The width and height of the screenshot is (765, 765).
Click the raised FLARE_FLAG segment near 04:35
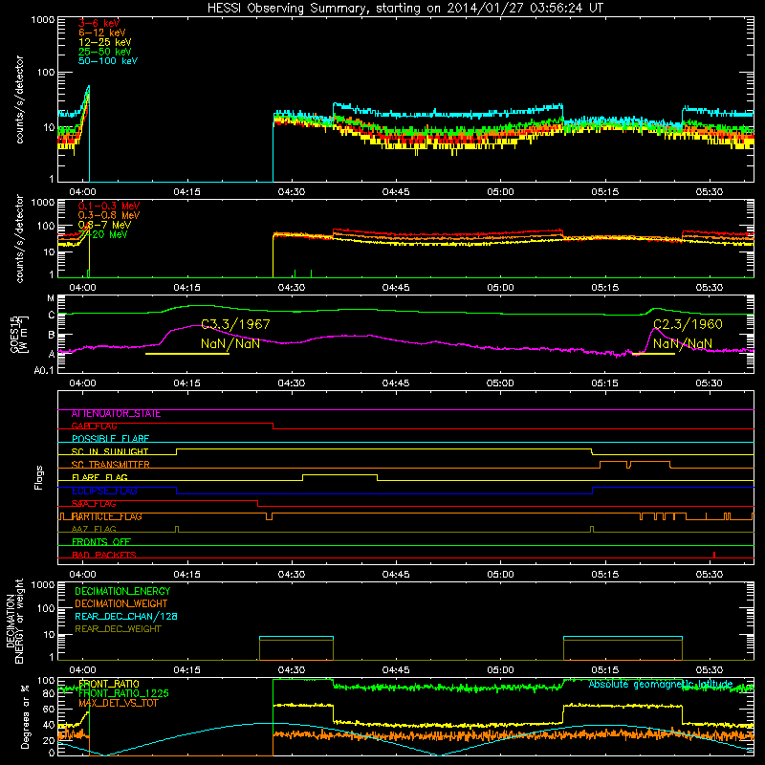(340, 474)
